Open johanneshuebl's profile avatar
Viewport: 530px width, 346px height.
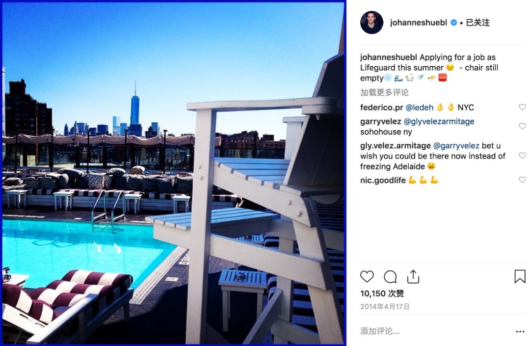click(371, 23)
